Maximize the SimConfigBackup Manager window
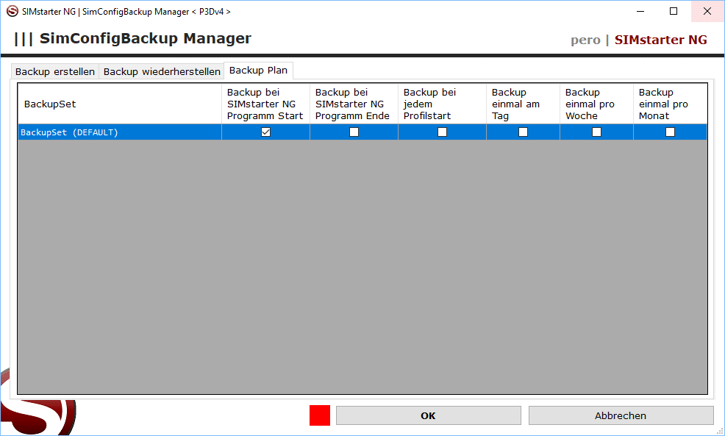This screenshot has height=436, width=725. pyautogui.click(x=674, y=11)
